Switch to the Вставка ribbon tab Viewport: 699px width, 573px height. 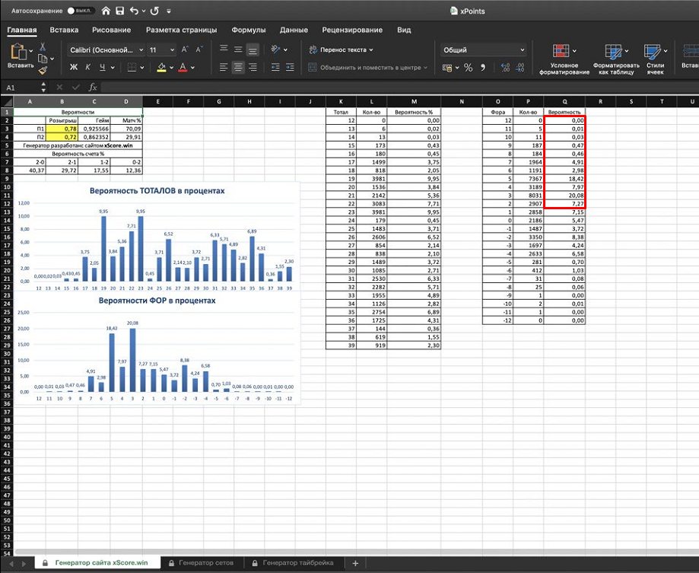(x=64, y=30)
